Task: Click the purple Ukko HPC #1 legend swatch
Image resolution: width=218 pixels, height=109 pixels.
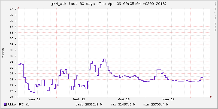Action: [5, 104]
